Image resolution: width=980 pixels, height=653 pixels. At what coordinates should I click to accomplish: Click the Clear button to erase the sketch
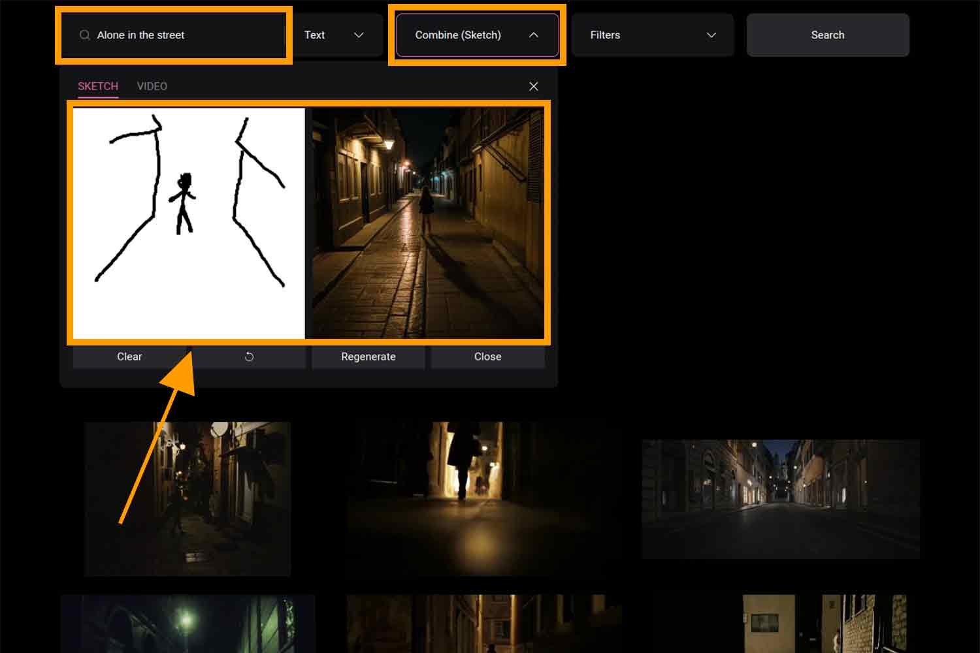129,357
